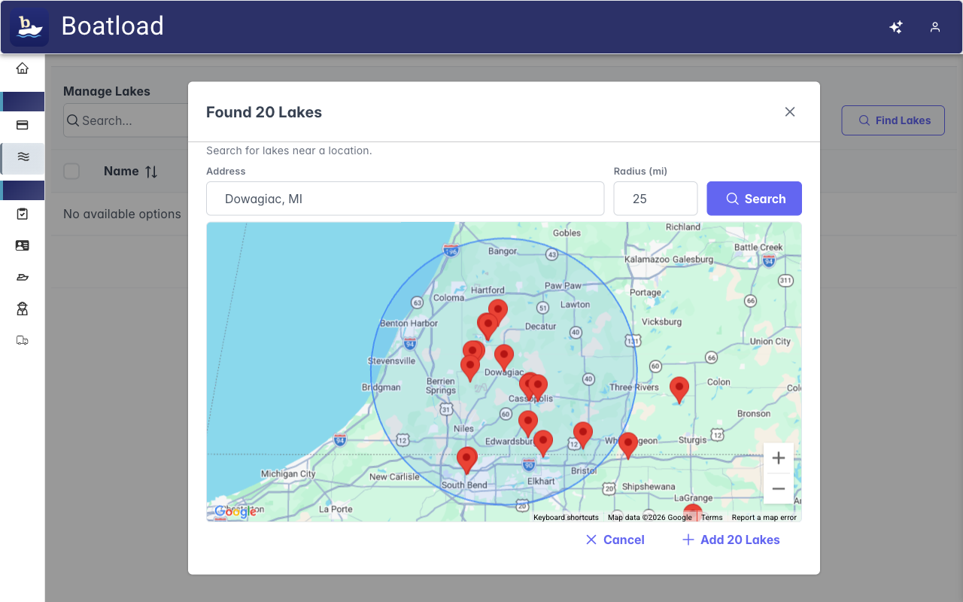Click the Address field with Dowagiac, MI
Viewport: 963px width, 602px height.
(406, 199)
